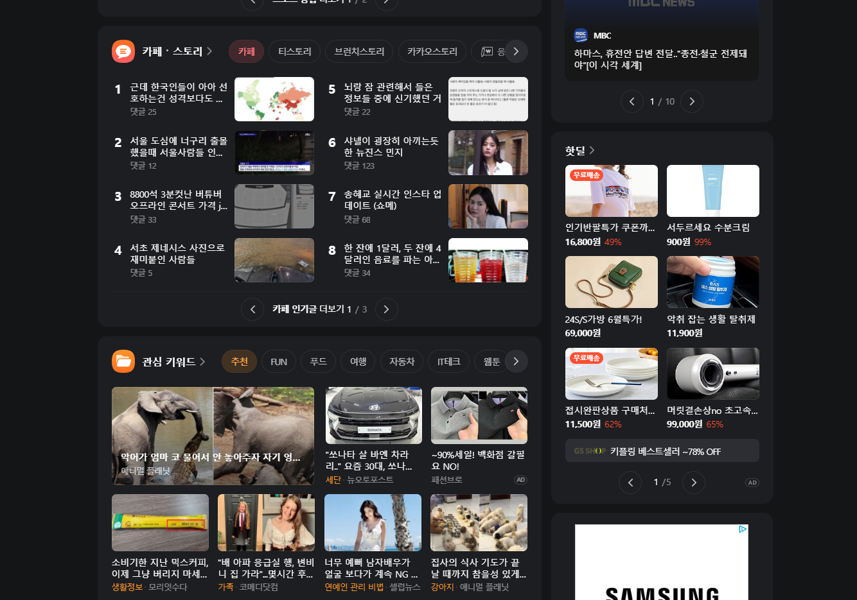Click the Hyundai Sonata car thumbnail
Screen dimensions: 857x600
coord(374,415)
